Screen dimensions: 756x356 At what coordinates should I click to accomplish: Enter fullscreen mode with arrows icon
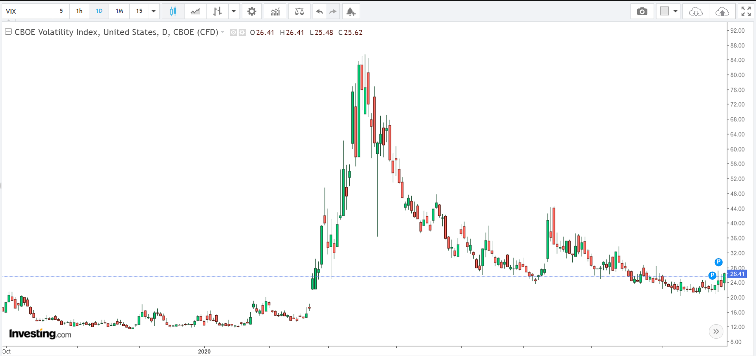[x=746, y=12]
